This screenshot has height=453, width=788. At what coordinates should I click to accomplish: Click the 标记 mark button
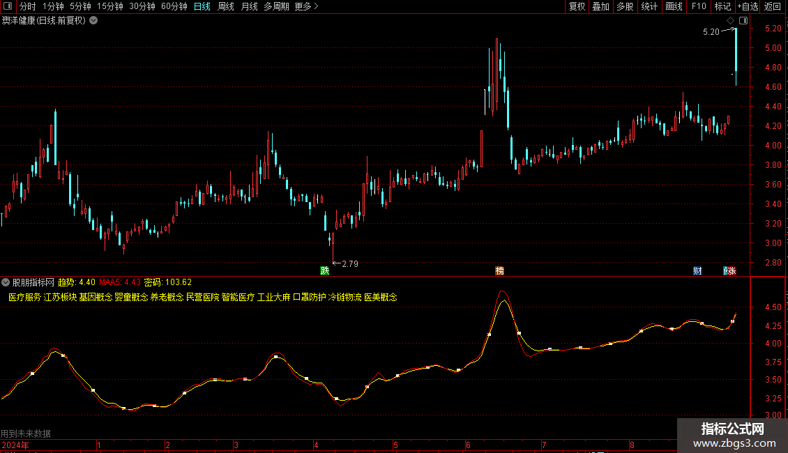tap(722, 6)
